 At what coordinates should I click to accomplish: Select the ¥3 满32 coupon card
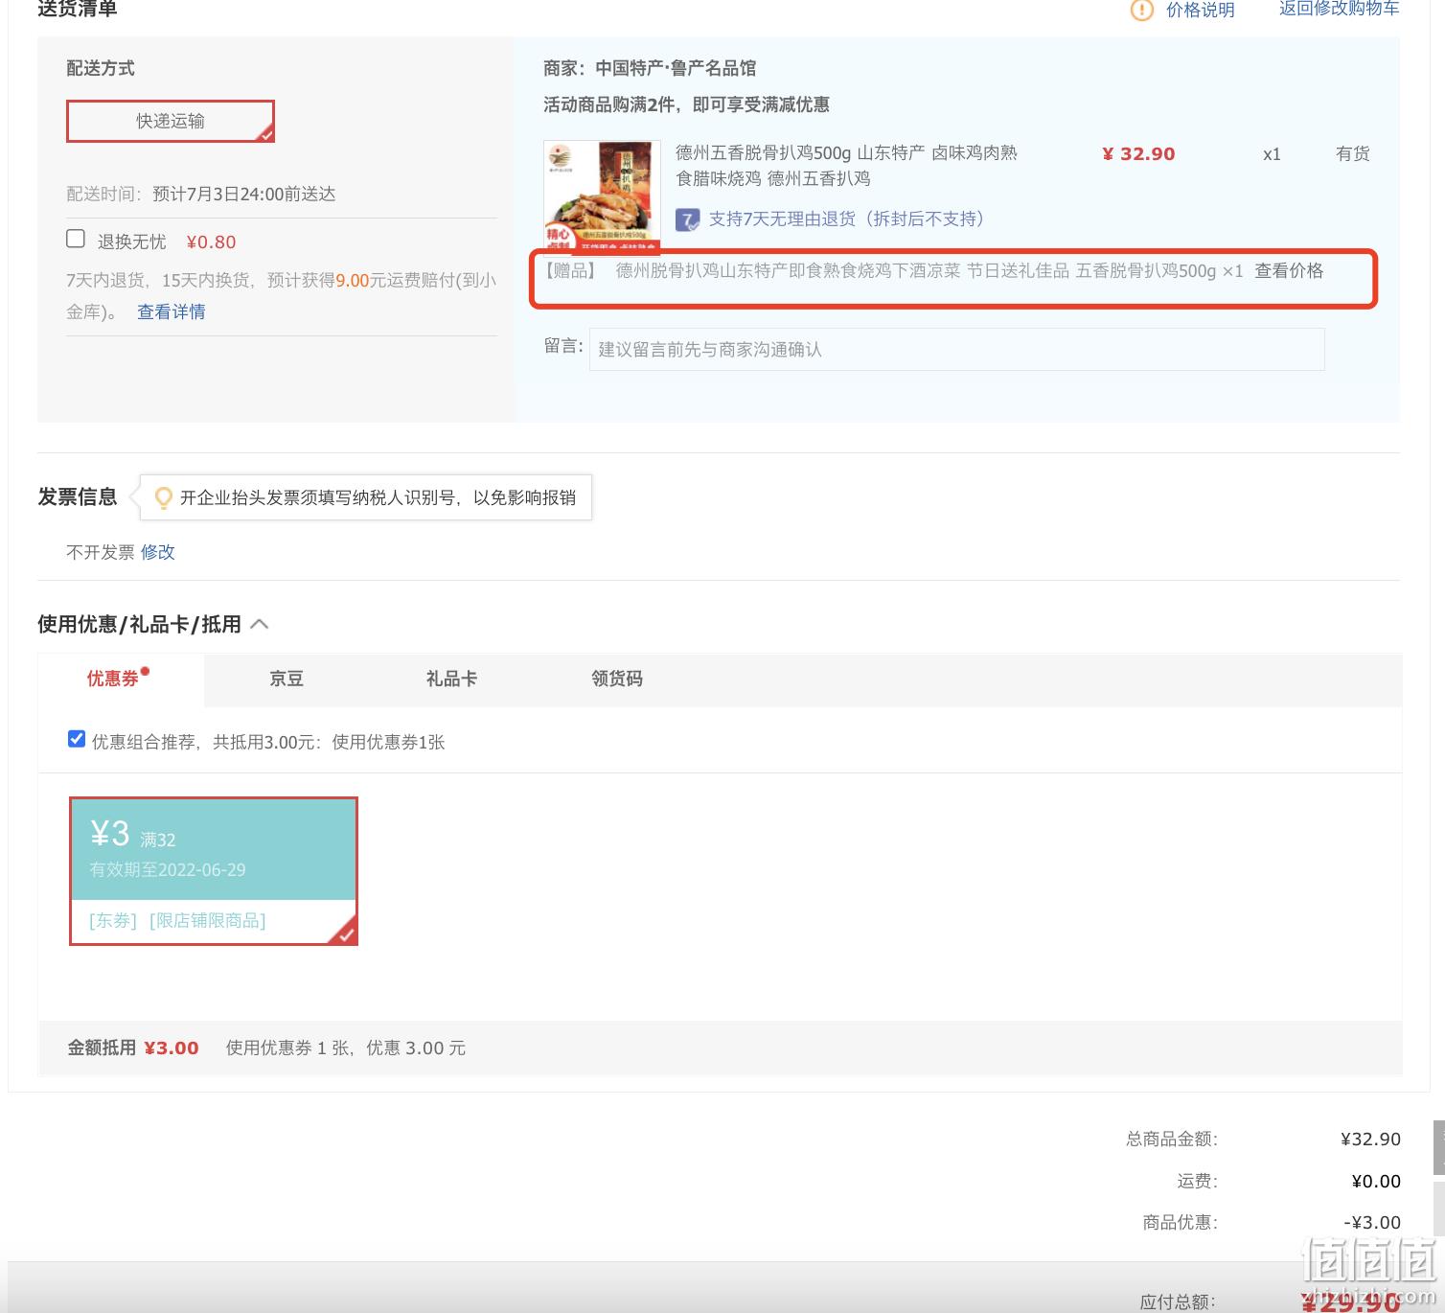point(214,871)
